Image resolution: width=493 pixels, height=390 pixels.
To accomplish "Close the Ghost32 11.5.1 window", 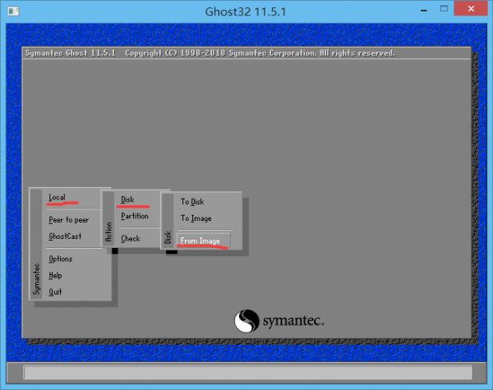I will 471,9.
